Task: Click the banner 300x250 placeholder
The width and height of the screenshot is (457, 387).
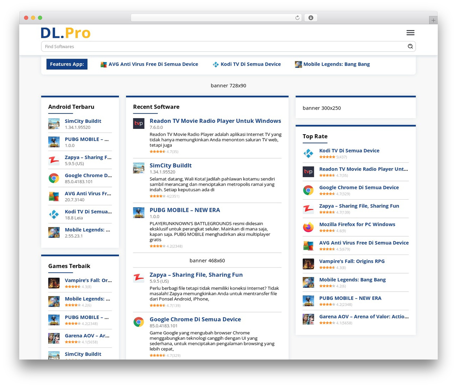Action: [x=322, y=108]
